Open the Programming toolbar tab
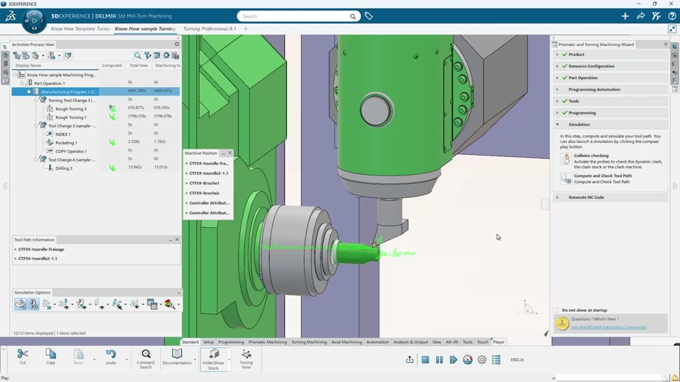This screenshot has width=680, height=382. click(x=231, y=342)
